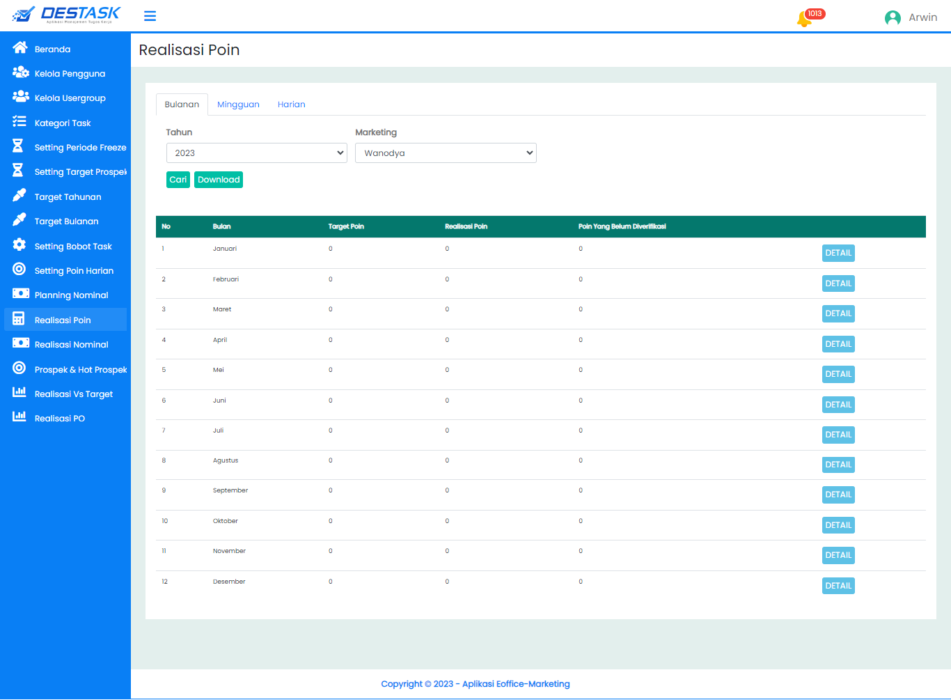Open DETAIL for Januari row
Image resolution: width=951 pixels, height=700 pixels.
point(838,253)
